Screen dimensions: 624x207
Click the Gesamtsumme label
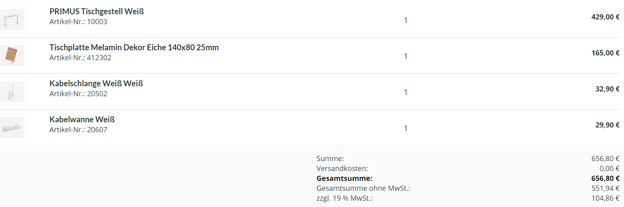[344, 179]
